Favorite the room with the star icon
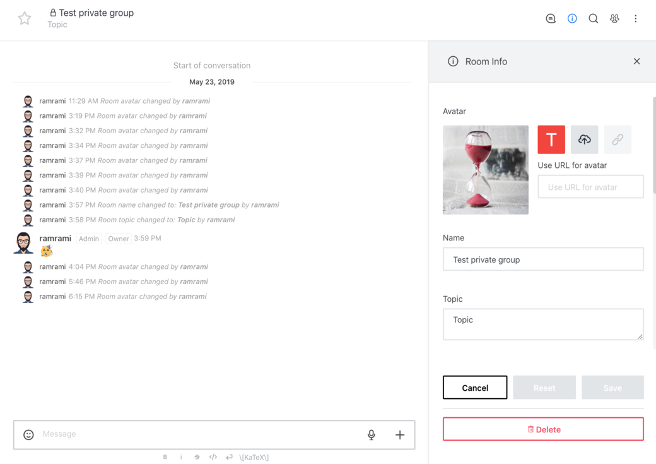656x464 pixels. [25, 18]
